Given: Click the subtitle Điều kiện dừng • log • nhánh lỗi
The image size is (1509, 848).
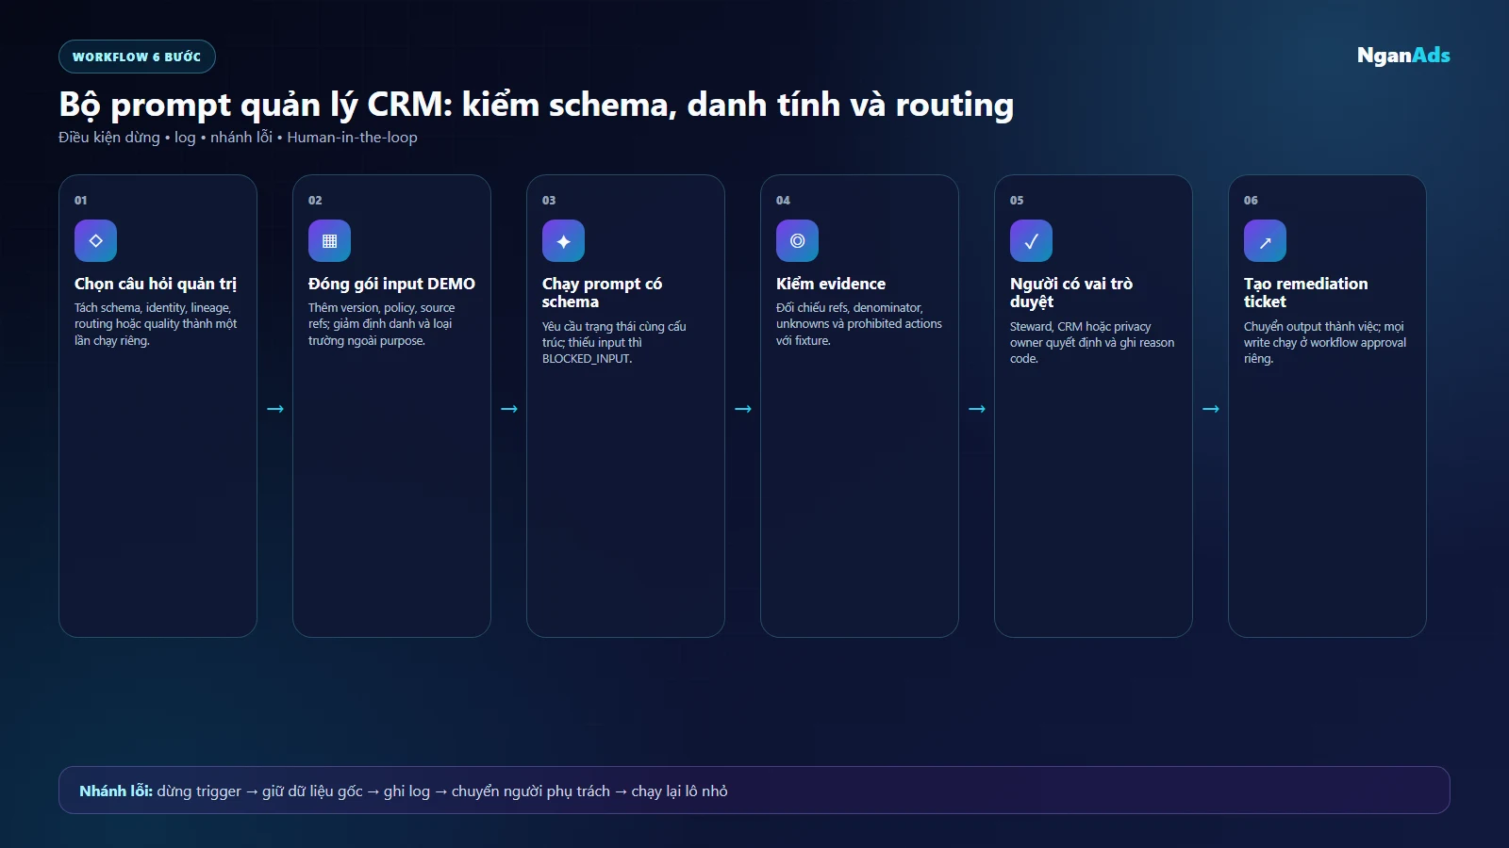Looking at the screenshot, I should pos(238,138).
